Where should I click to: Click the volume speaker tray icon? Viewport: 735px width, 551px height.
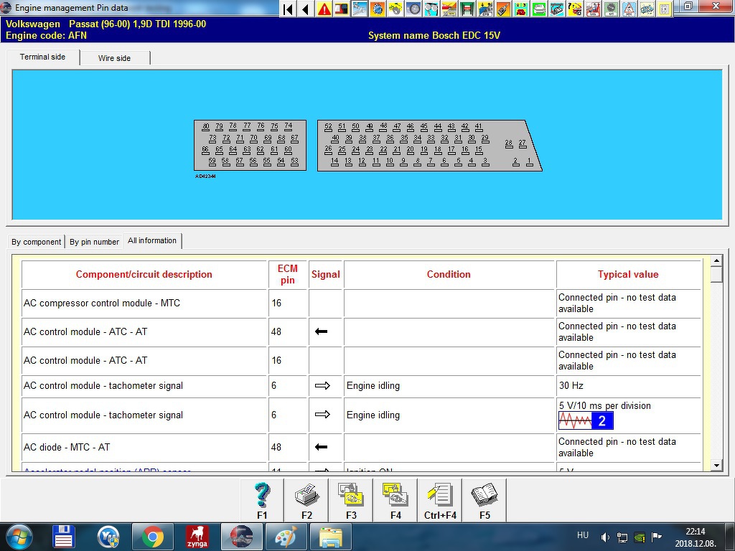click(605, 537)
